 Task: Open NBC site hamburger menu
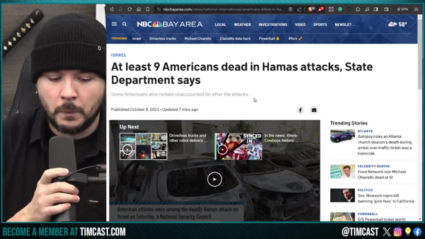click(114, 24)
